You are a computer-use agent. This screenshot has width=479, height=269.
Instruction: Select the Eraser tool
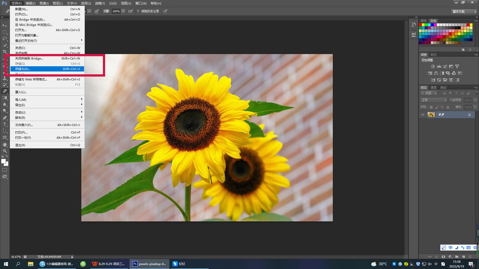[x=5, y=91]
